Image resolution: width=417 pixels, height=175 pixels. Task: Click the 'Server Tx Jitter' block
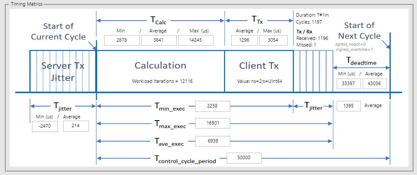[x=63, y=71]
